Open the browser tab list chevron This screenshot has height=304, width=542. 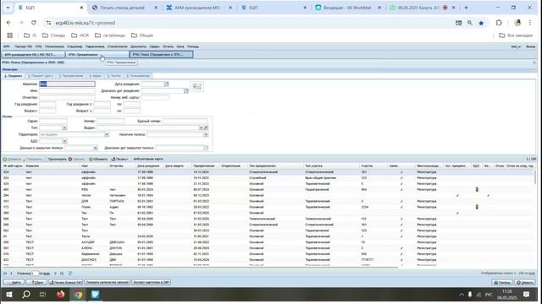click(x=8, y=8)
